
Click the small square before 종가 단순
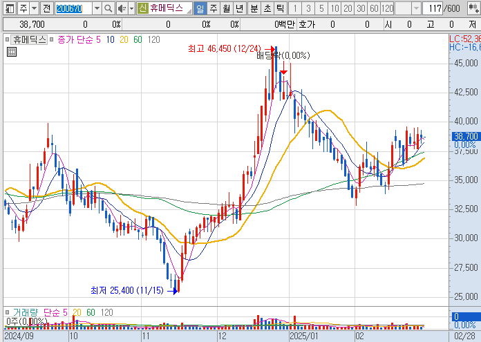52,39
